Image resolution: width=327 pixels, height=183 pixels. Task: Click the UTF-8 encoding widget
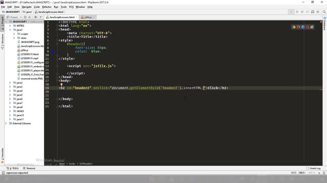click(312, 173)
